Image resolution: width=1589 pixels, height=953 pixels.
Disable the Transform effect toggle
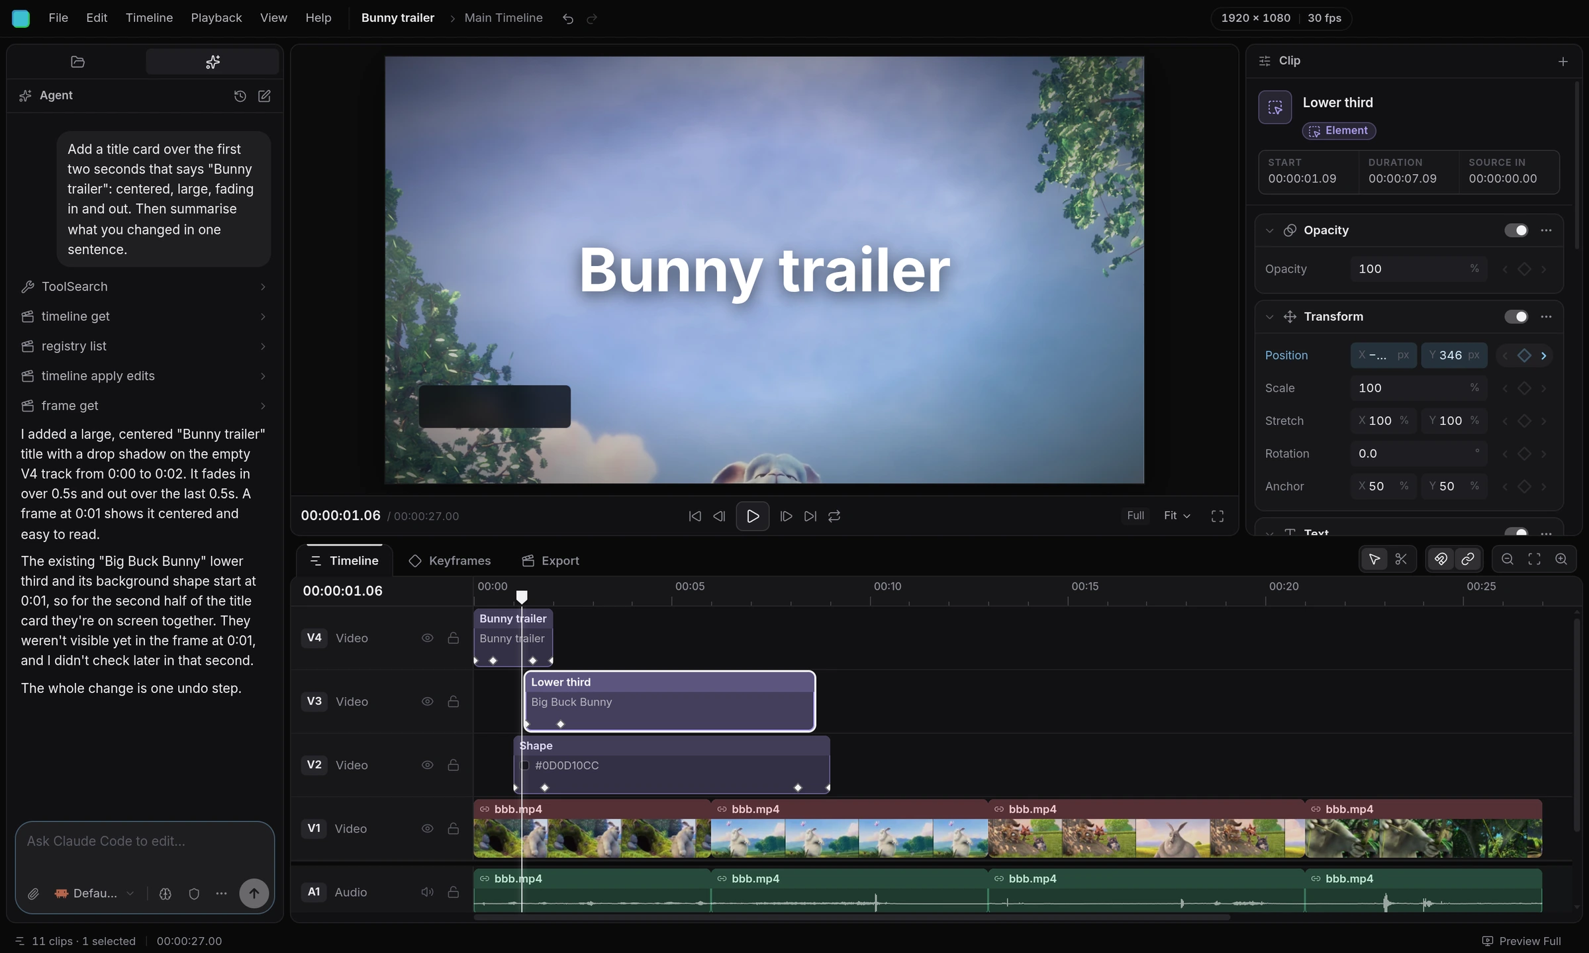1516,317
